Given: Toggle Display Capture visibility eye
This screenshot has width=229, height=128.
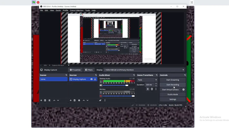Looking at the screenshot, I should pyautogui.click(x=91, y=79).
